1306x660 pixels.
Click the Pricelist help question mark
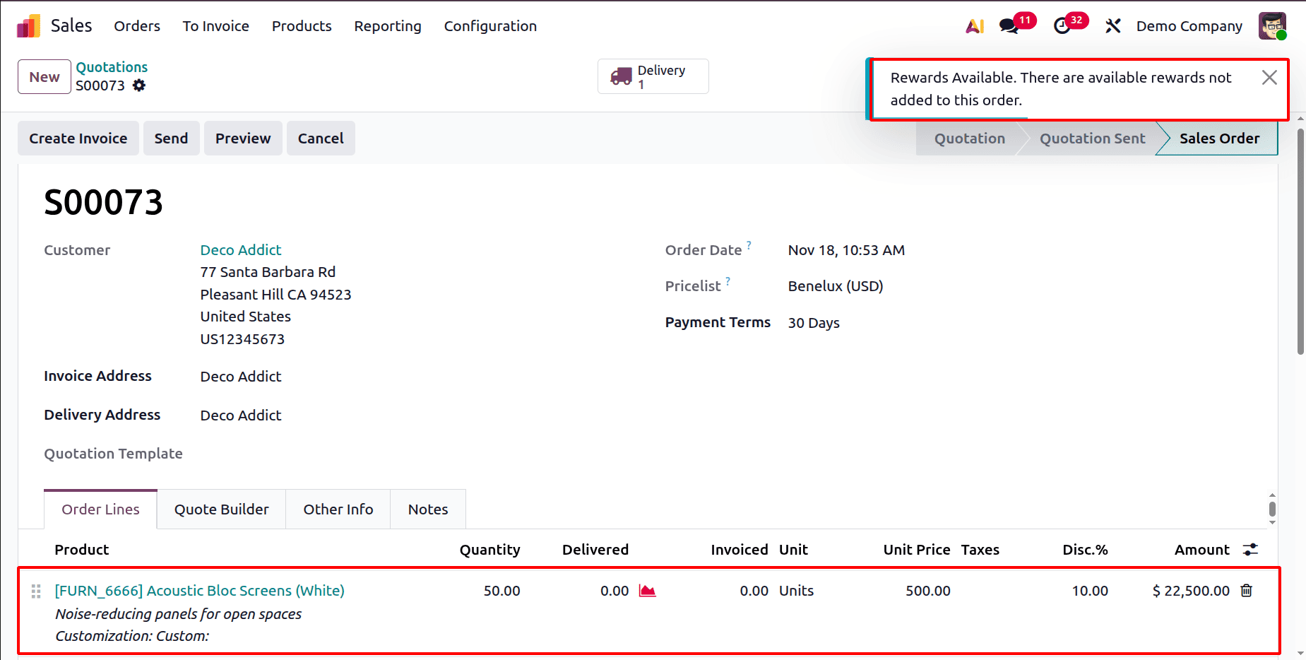click(x=727, y=281)
